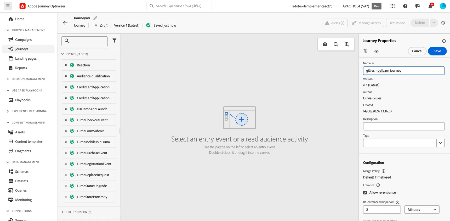Open the application switcher grid
The height and width of the screenshot is (221, 450).
pyautogui.click(x=392, y=6)
